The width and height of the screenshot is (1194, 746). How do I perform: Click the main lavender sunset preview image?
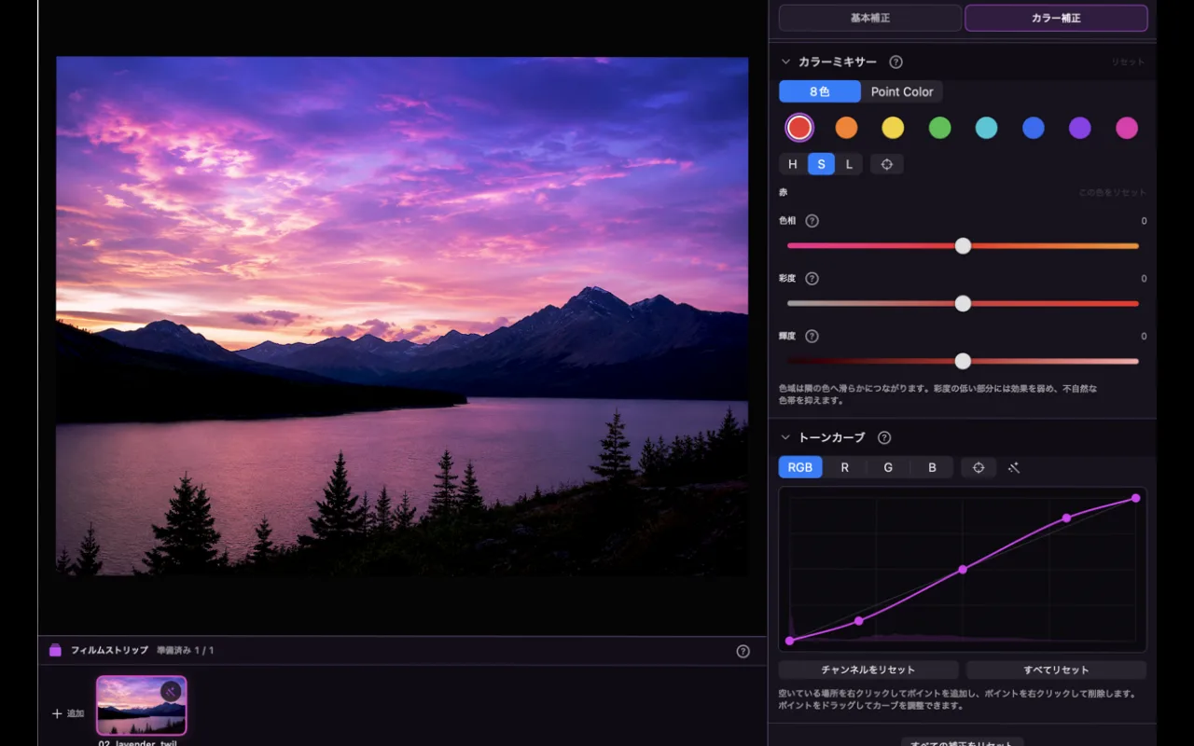pos(402,316)
